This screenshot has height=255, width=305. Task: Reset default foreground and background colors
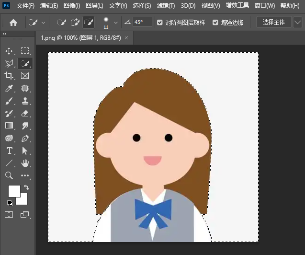10,203
